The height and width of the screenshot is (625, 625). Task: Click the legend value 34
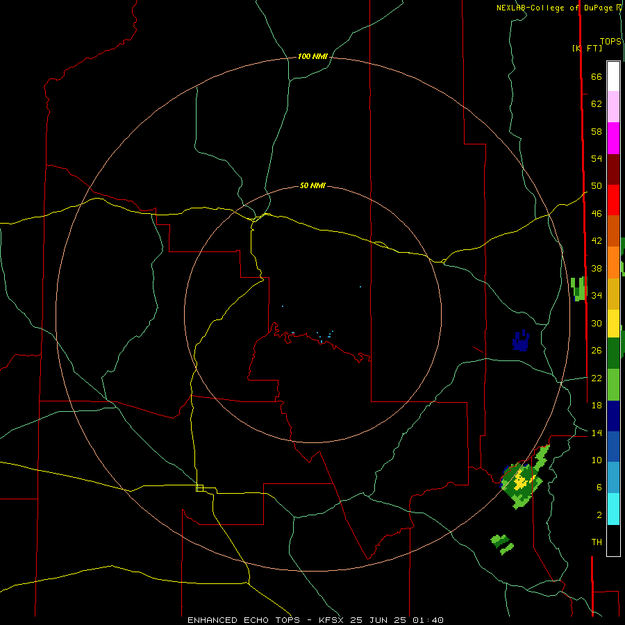[x=597, y=295]
